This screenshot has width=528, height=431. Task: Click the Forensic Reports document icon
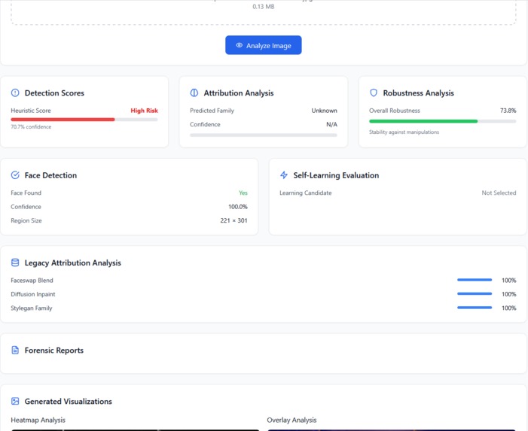pyautogui.click(x=15, y=350)
